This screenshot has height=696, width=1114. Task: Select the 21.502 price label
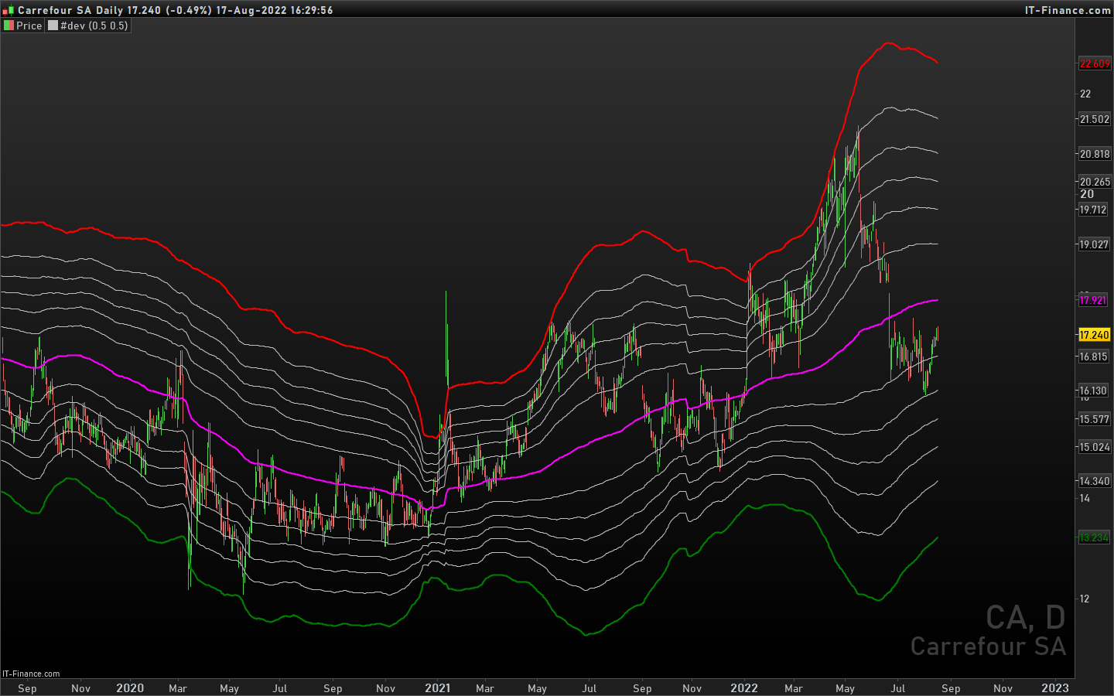[1095, 119]
